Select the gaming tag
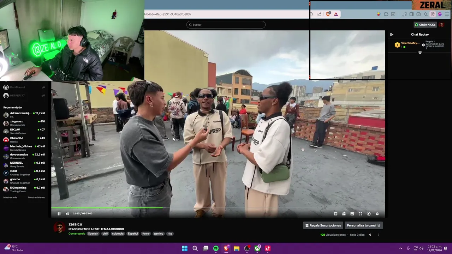452x254 pixels. 159,234
